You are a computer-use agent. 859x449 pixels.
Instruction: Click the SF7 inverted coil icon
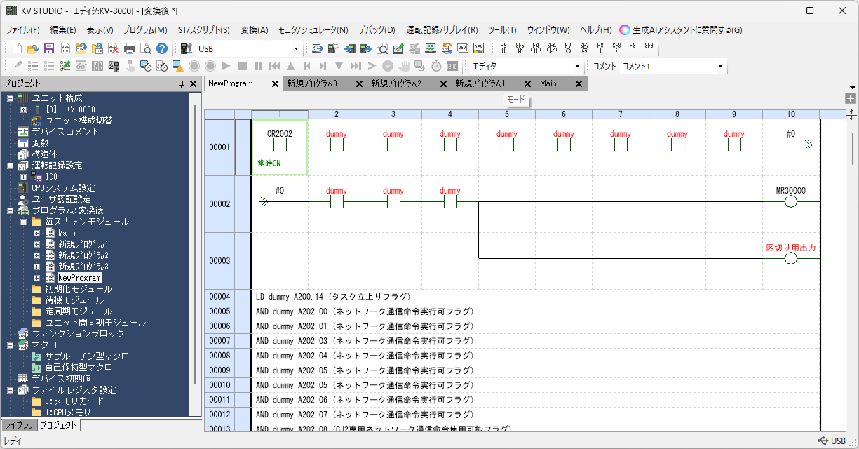[x=584, y=48]
